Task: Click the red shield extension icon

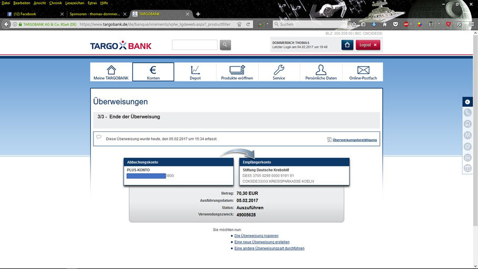Action: pos(448,24)
